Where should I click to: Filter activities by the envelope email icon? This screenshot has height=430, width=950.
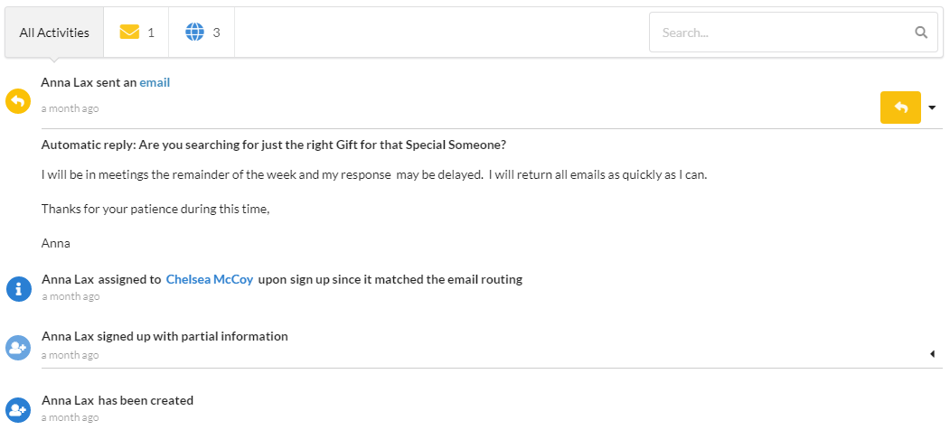coord(129,33)
